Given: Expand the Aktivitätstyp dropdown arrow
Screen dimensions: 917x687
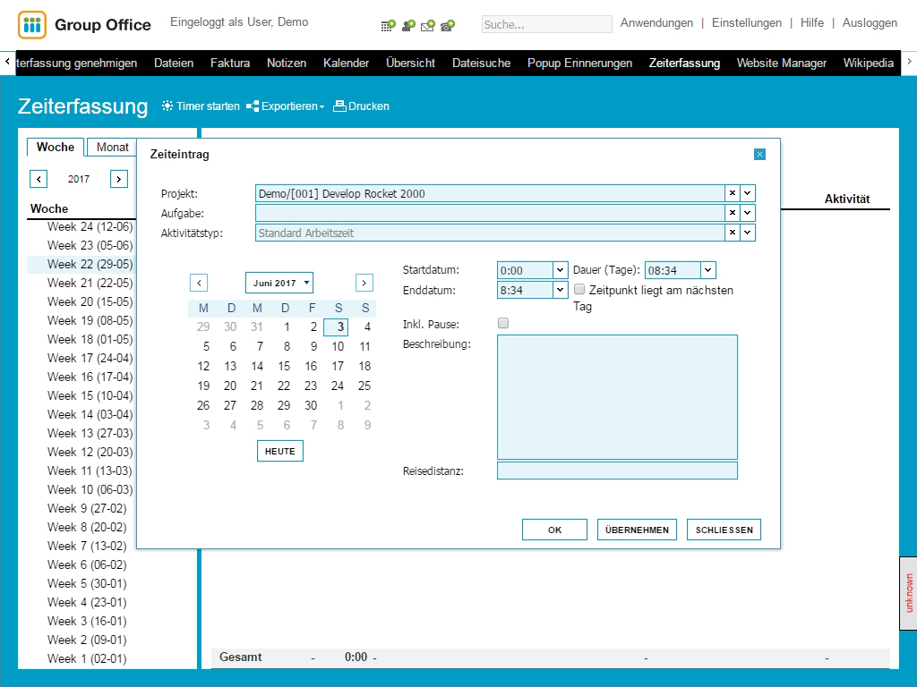Looking at the screenshot, I should pyautogui.click(x=748, y=233).
